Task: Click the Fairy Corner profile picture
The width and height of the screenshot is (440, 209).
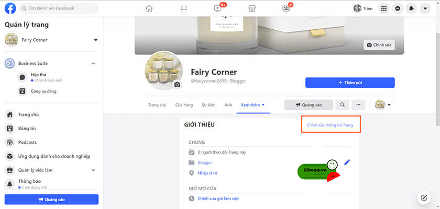Action: coord(163,70)
